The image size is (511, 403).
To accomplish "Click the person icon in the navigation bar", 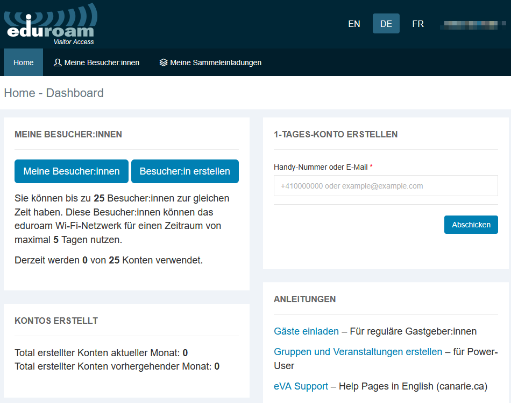I will [58, 62].
